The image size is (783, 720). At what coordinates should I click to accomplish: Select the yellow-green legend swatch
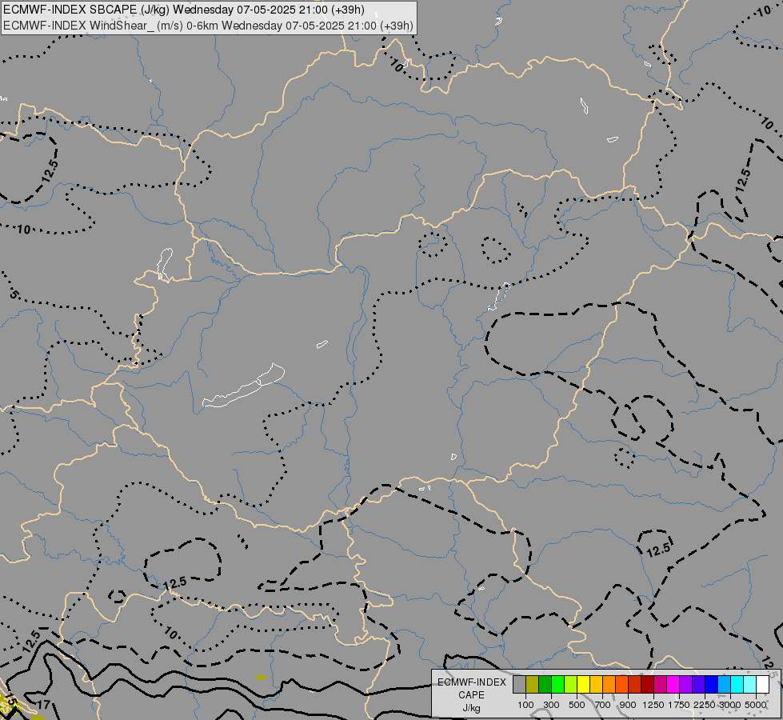[571, 685]
